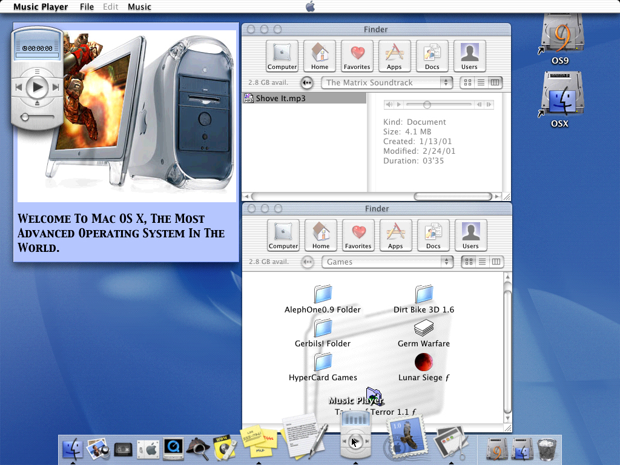The image size is (620, 465).
Task: Select the Gerbils! Folder
Action: coord(323,334)
